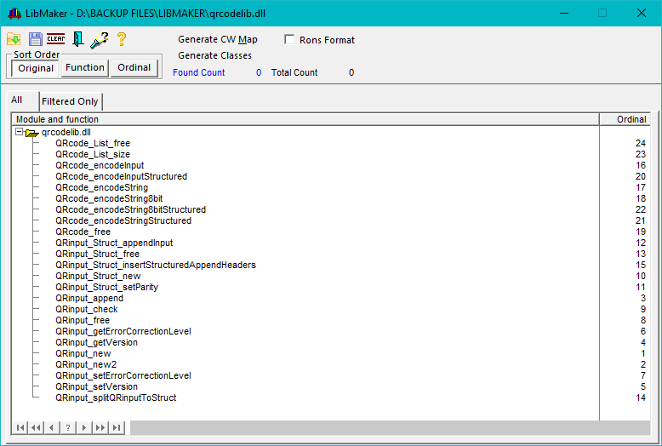Switch to the Filtered Only tab
Viewport: 662px width, 446px height.
coord(71,101)
